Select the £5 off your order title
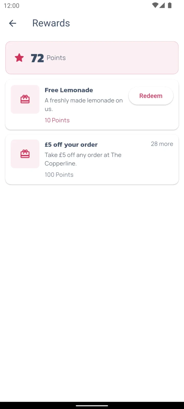Image resolution: width=184 pixels, height=409 pixels. click(x=71, y=145)
